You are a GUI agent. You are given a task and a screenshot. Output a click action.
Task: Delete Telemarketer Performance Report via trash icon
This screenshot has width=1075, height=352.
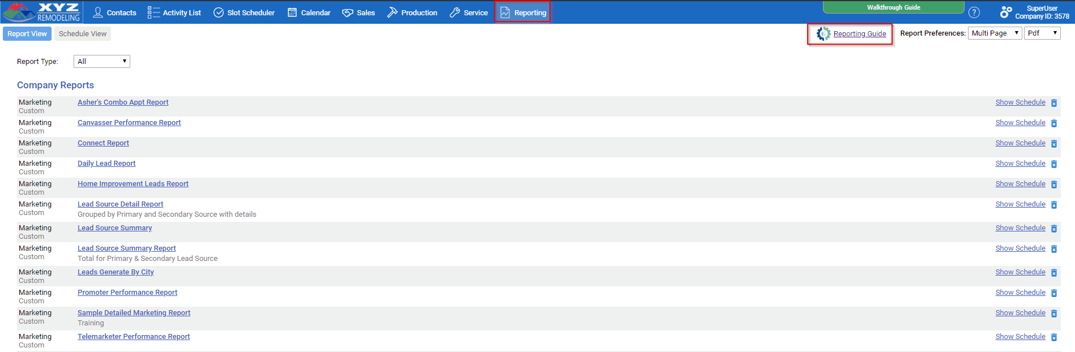(x=1054, y=337)
